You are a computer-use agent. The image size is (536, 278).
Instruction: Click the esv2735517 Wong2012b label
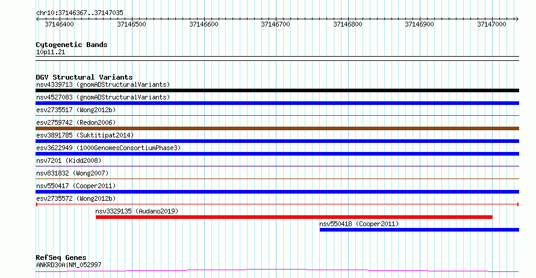pos(76,110)
